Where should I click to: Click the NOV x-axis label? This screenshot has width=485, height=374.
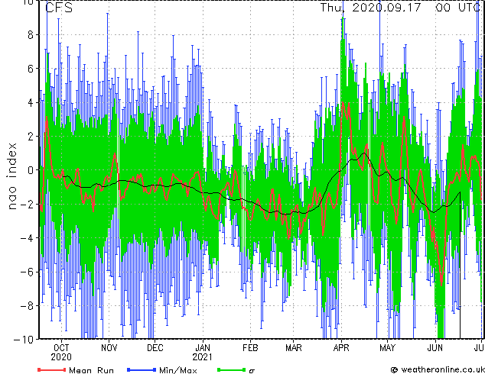109,348
